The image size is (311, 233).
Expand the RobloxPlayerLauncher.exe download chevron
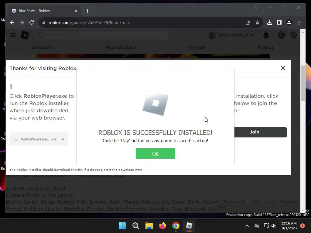pyautogui.click(x=63, y=139)
